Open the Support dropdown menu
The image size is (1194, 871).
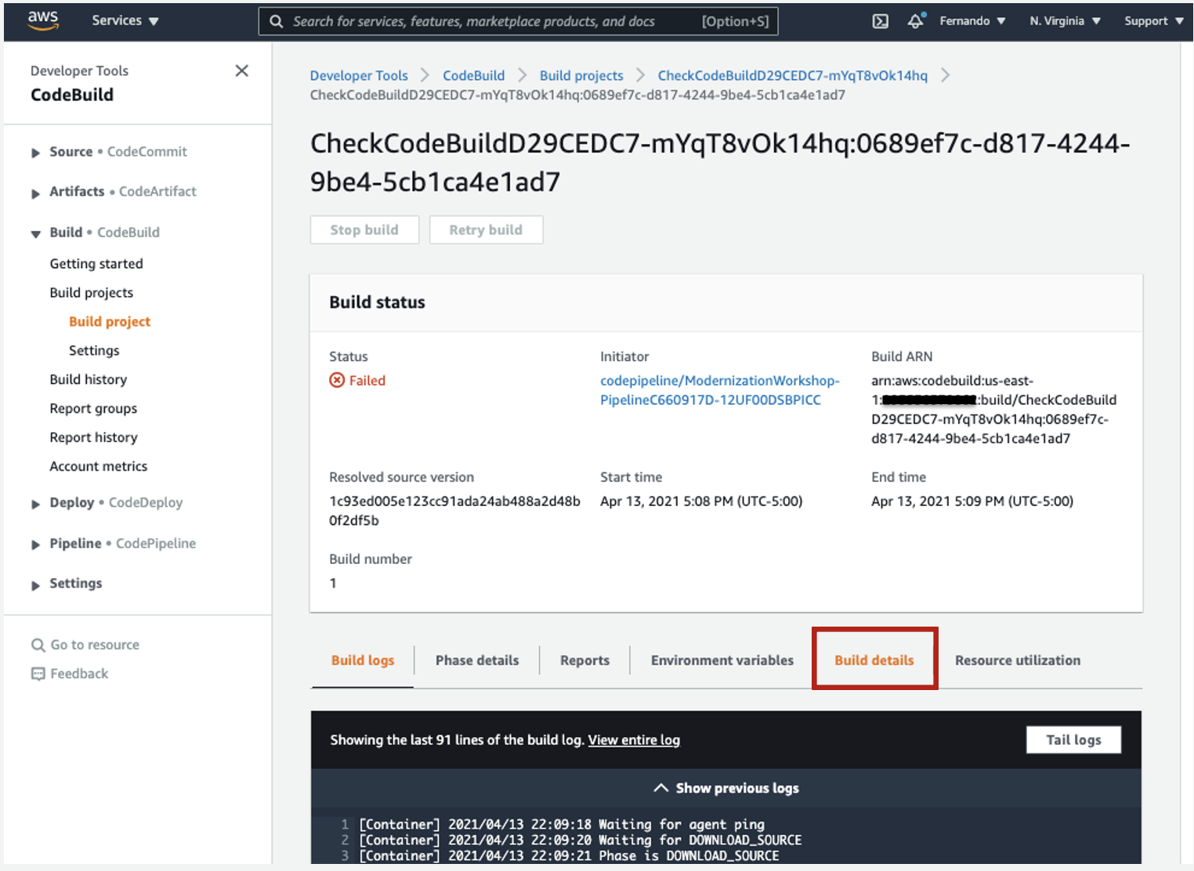1154,21
